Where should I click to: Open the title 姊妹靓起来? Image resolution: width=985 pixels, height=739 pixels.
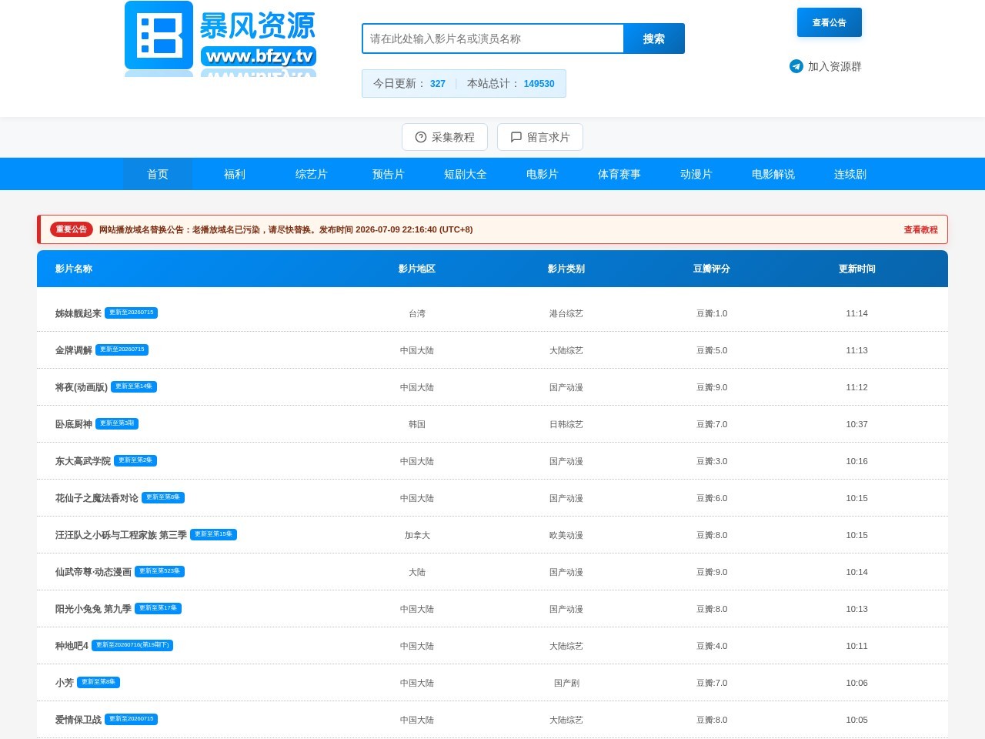tap(78, 313)
